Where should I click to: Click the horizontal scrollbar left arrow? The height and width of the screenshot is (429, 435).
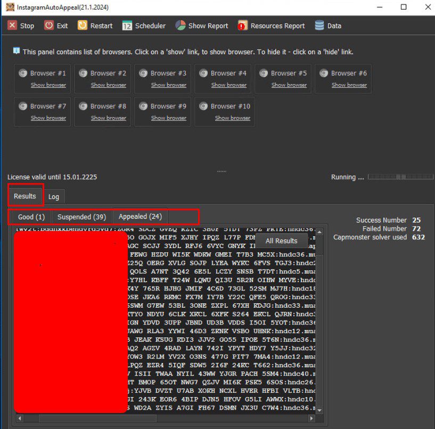point(20,418)
